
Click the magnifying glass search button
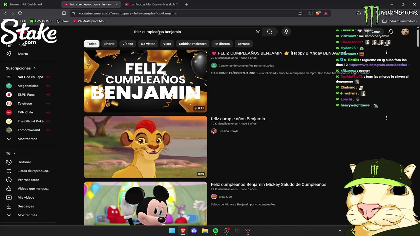270,32
